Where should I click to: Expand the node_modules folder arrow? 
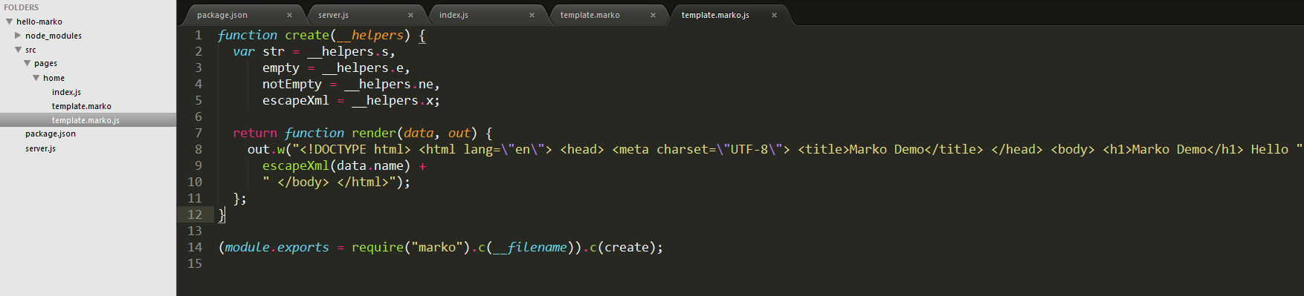coord(18,35)
